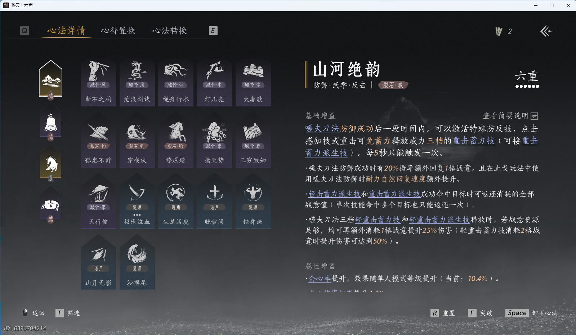Select the 沧浪剑诀 skill card
The width and height of the screenshot is (576, 335).
137,82
